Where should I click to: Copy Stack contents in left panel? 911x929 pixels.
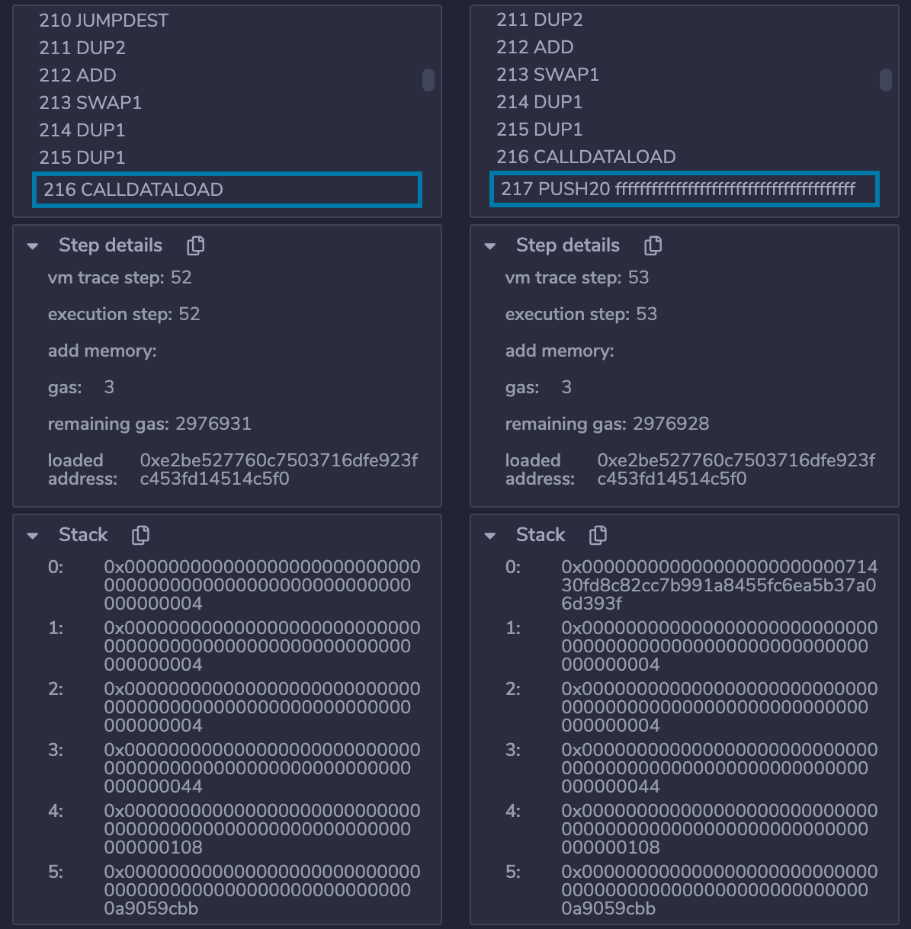pyautogui.click(x=140, y=535)
